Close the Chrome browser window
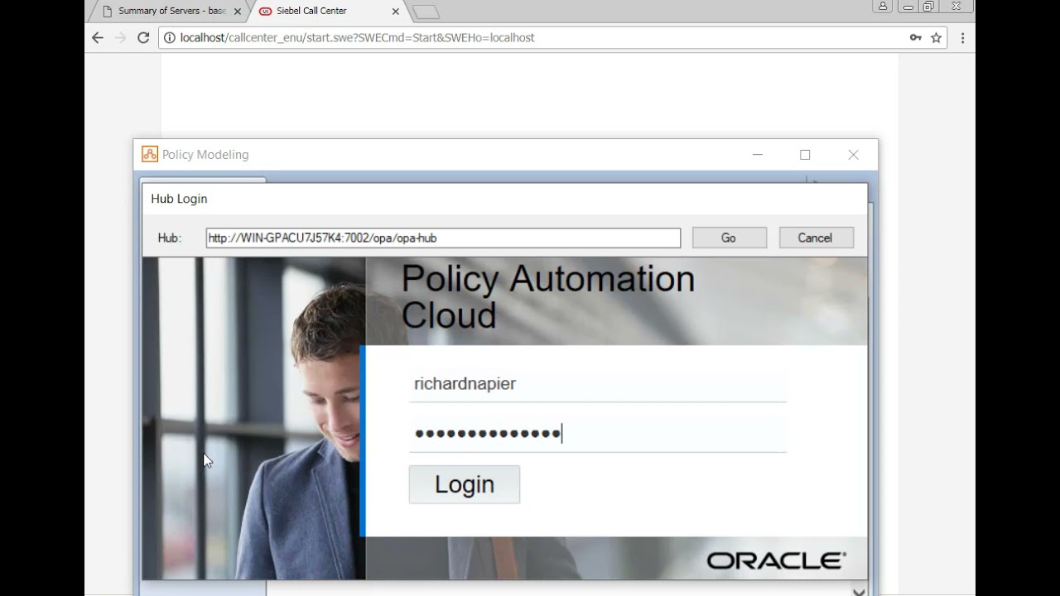Screen dimensions: 1060x596 click(956, 6)
